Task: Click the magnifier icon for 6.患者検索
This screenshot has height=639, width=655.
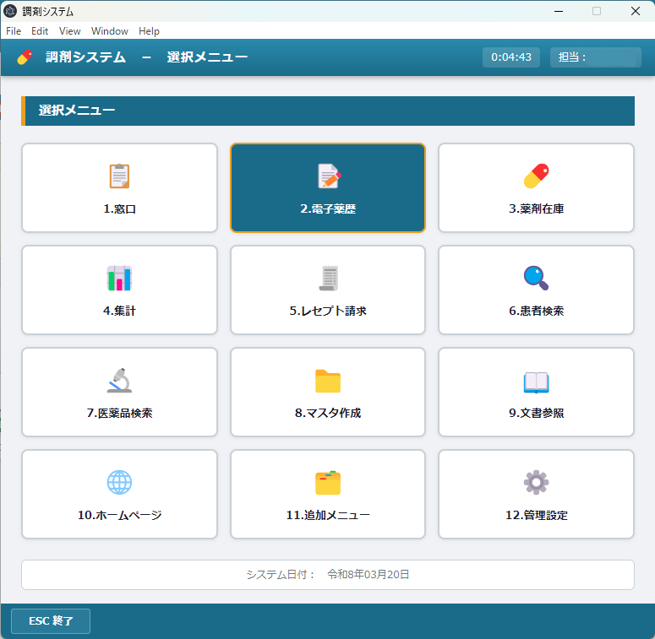Action: tap(537, 279)
